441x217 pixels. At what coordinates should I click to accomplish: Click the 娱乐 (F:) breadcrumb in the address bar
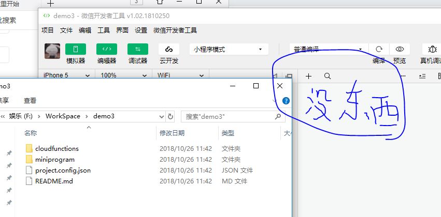pos(21,116)
